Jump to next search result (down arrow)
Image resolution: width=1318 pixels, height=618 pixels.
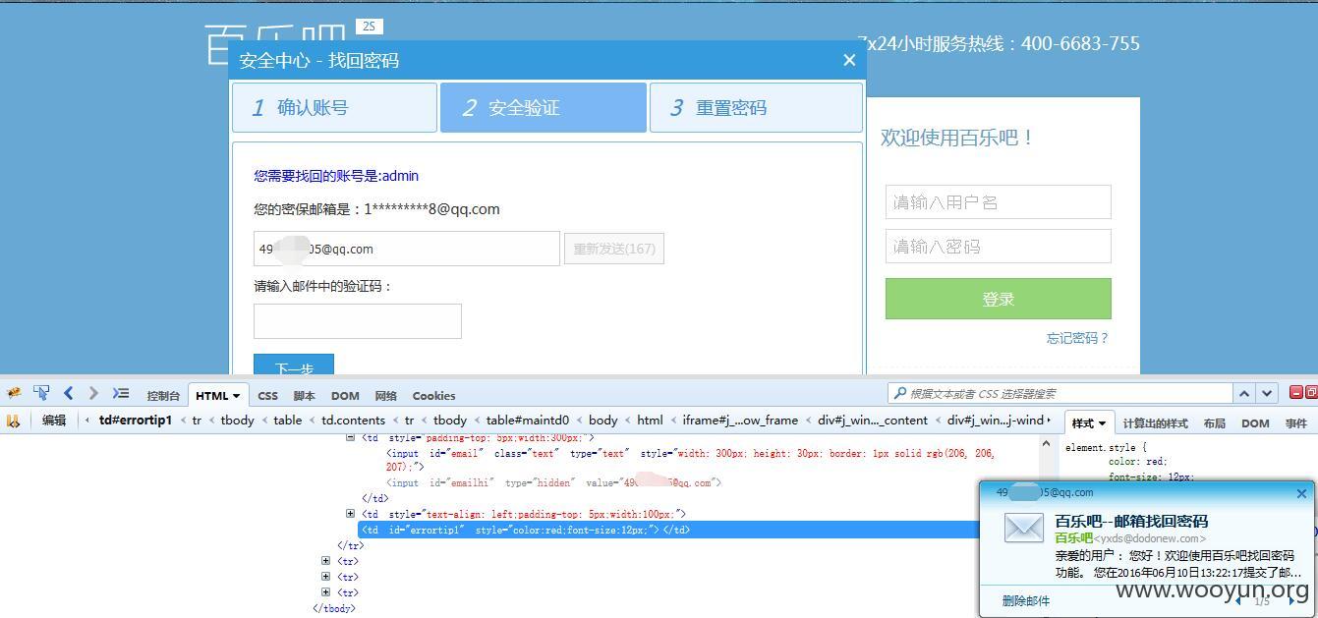pos(1266,393)
